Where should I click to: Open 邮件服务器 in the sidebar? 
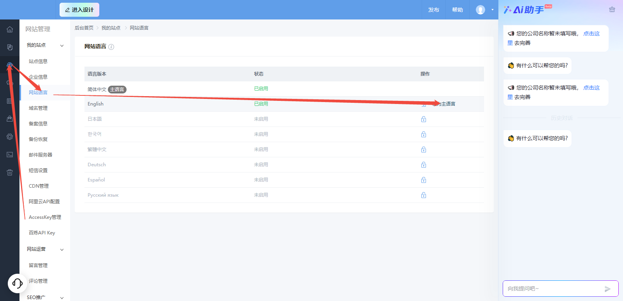pyautogui.click(x=40, y=155)
